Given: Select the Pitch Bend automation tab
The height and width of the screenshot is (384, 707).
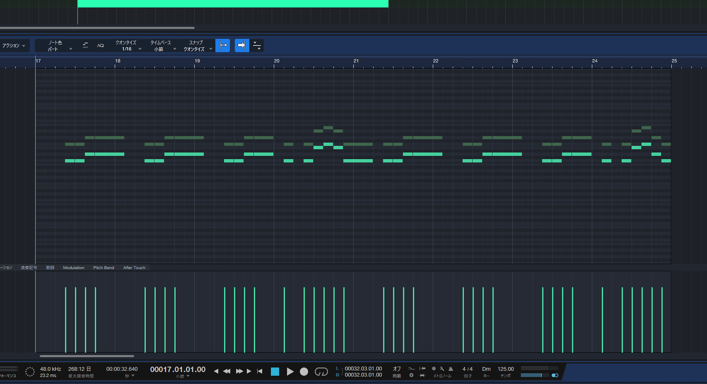Looking at the screenshot, I should point(104,268).
